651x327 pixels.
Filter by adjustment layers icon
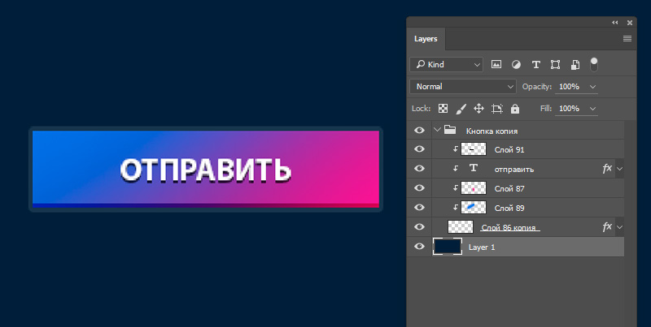(516, 65)
